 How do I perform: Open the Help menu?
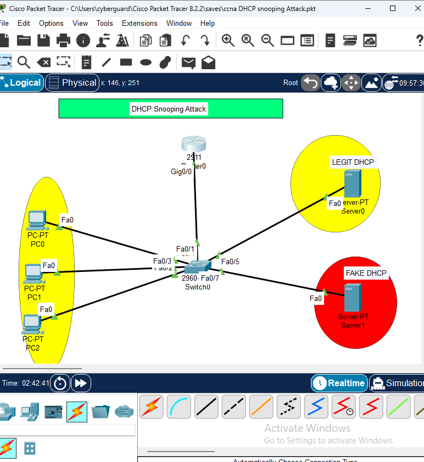(x=208, y=23)
